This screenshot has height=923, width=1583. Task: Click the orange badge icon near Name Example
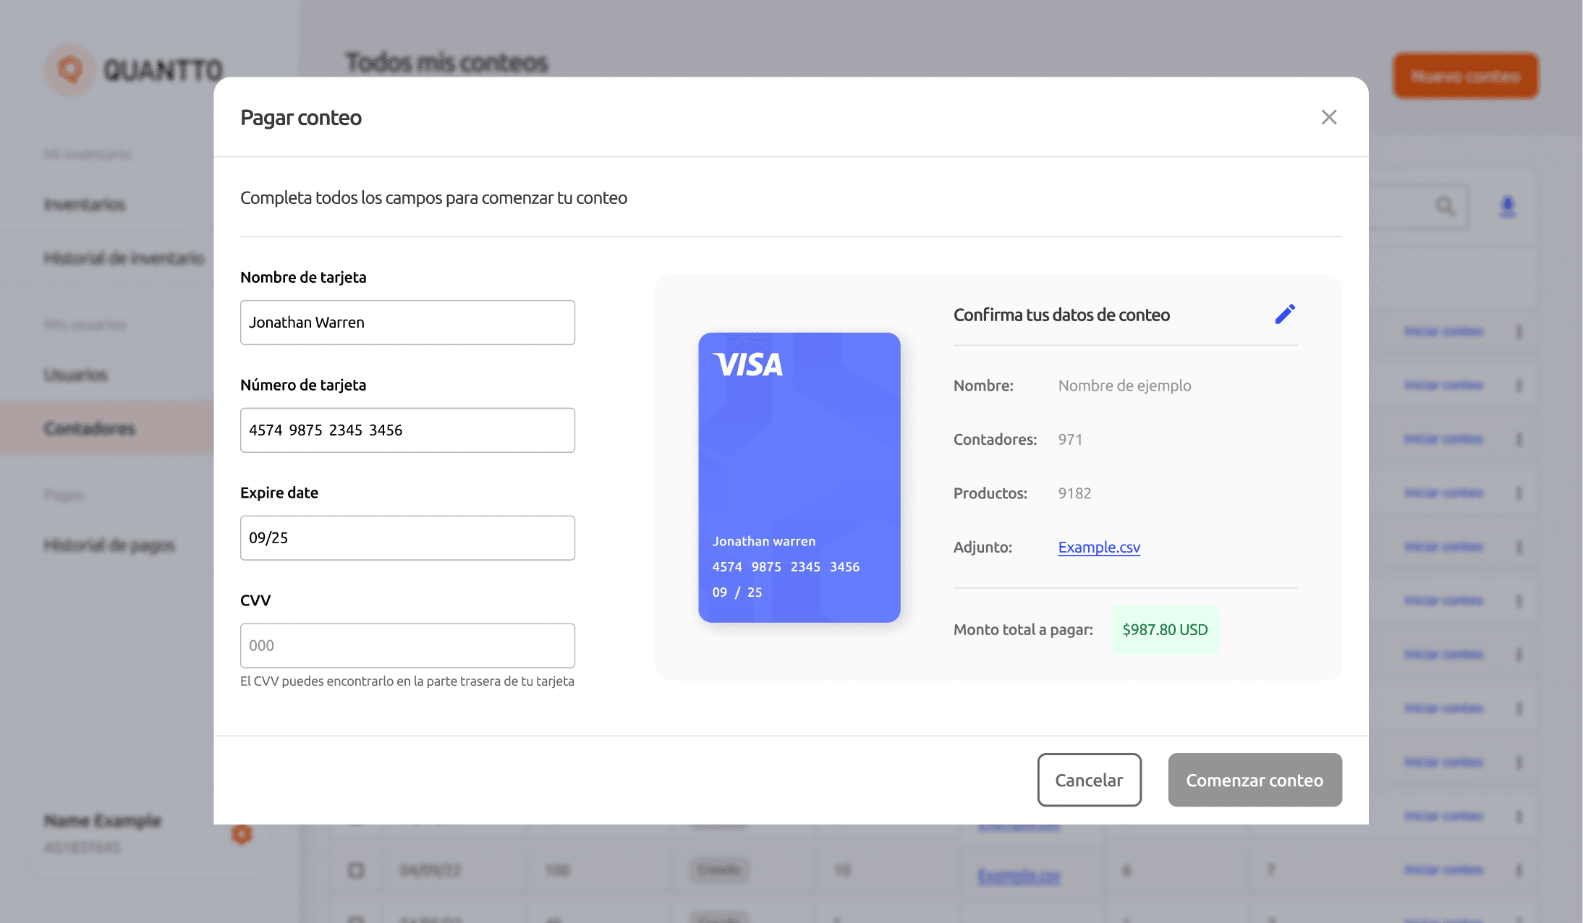point(242,834)
